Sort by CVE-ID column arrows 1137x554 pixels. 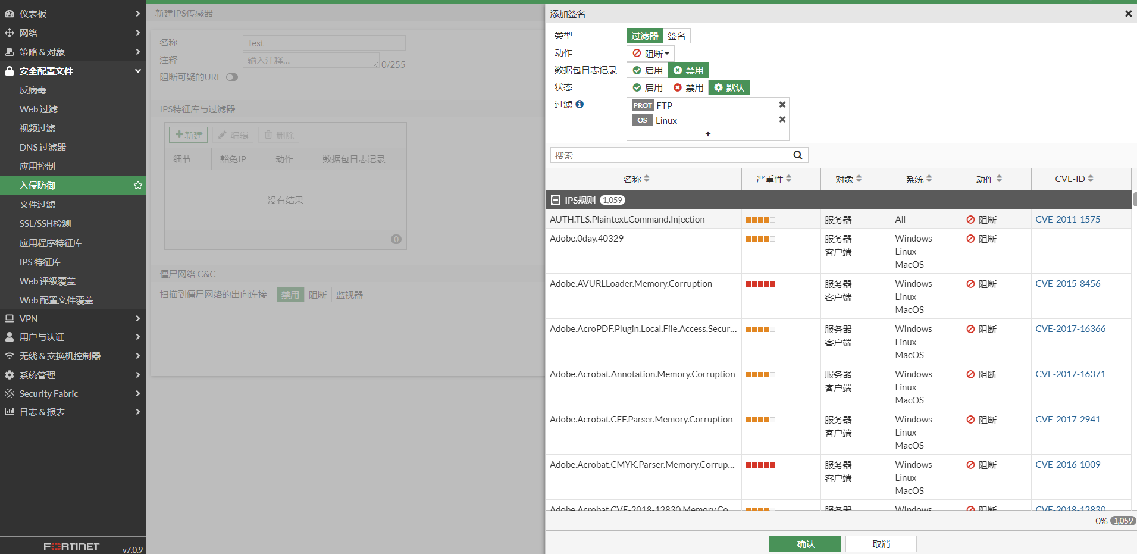pos(1091,179)
